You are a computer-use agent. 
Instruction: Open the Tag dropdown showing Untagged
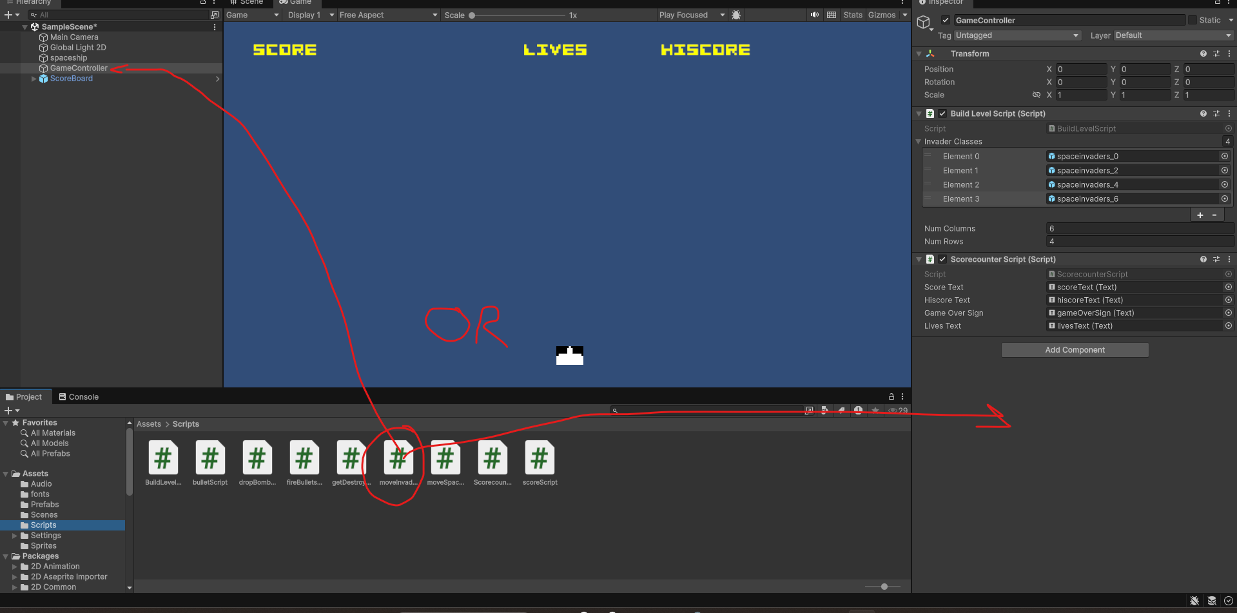(1017, 35)
